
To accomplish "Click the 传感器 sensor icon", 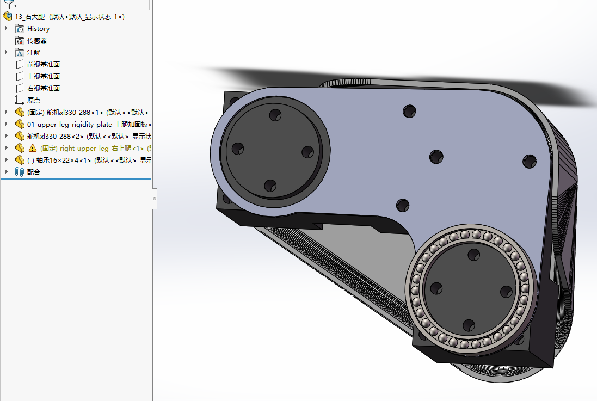I will point(20,40).
